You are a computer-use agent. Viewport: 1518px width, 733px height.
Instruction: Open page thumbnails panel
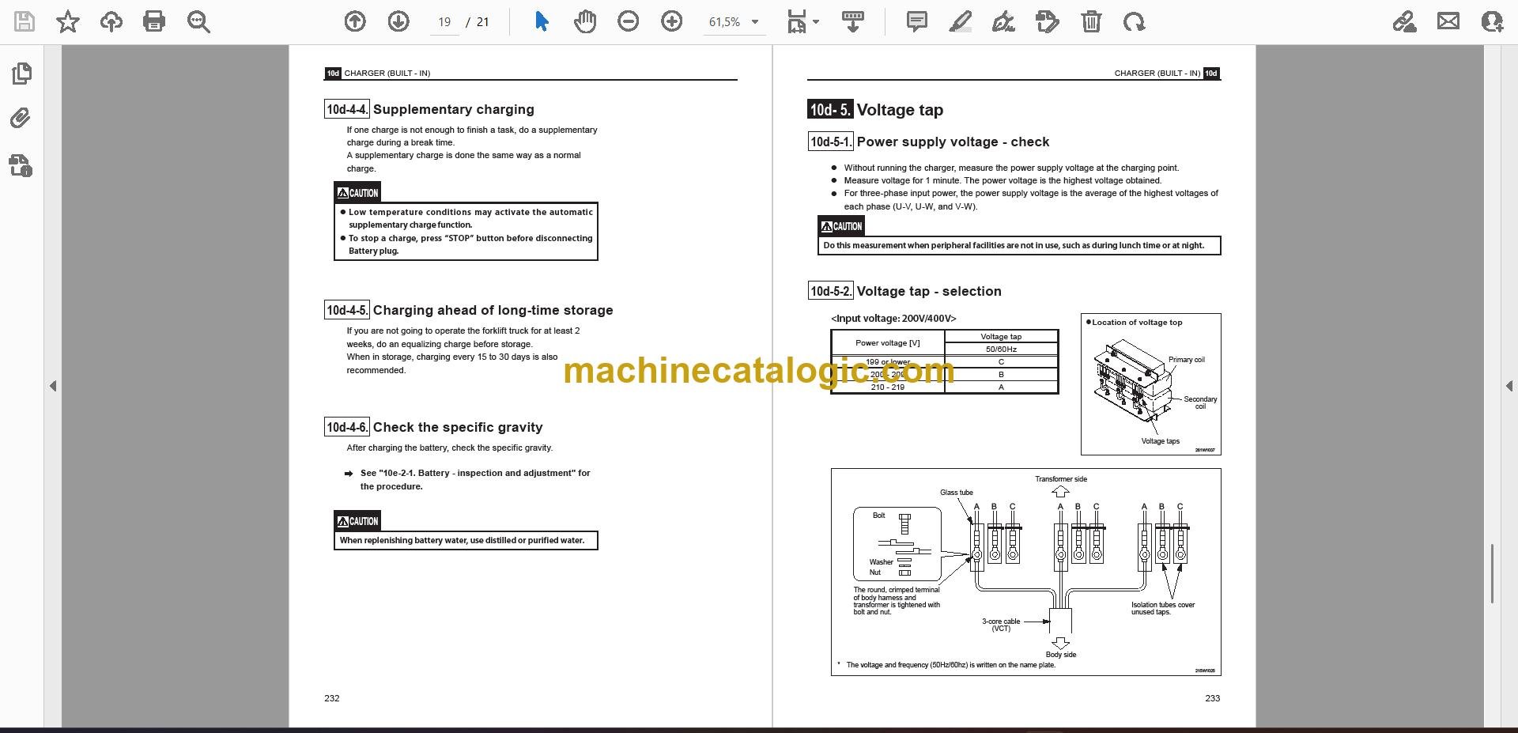(21, 74)
